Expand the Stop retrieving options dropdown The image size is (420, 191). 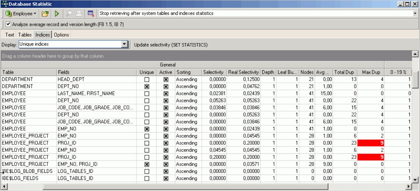[415, 14]
